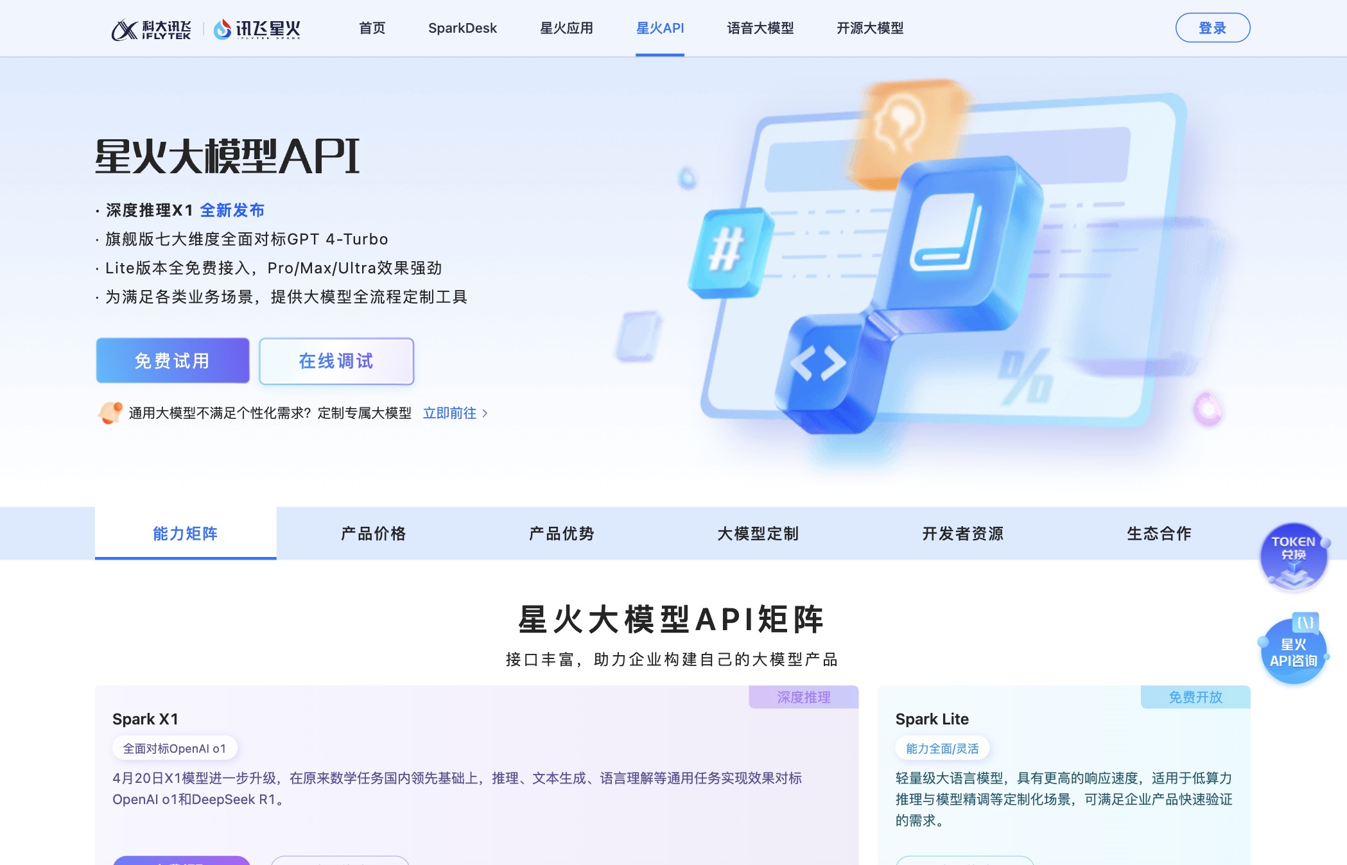The width and height of the screenshot is (1347, 865).
Task: Open SparkDesk in the top navigation
Action: [x=462, y=28]
